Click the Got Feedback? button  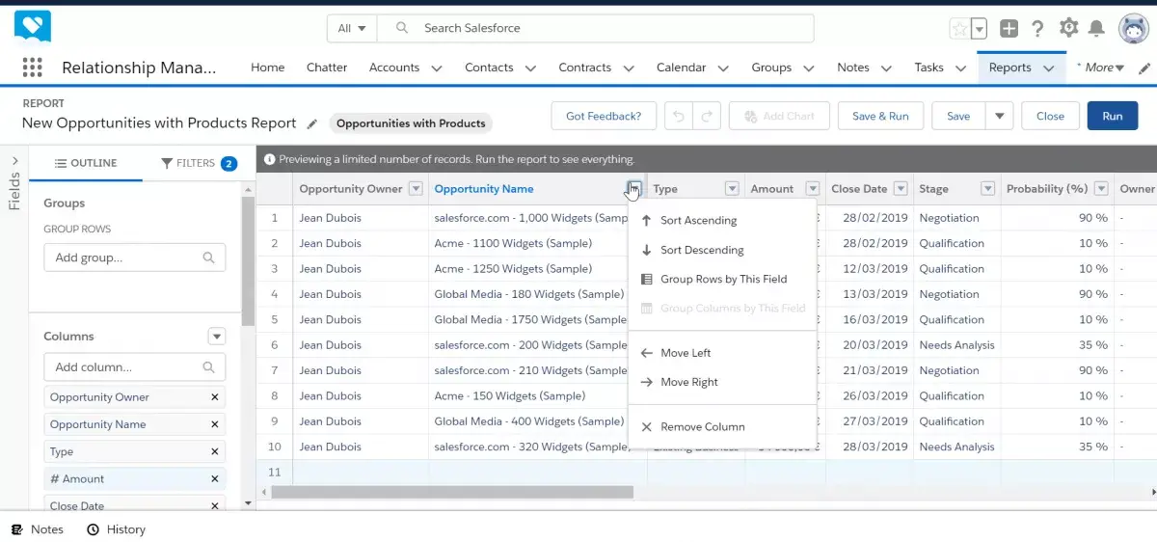[x=604, y=116]
